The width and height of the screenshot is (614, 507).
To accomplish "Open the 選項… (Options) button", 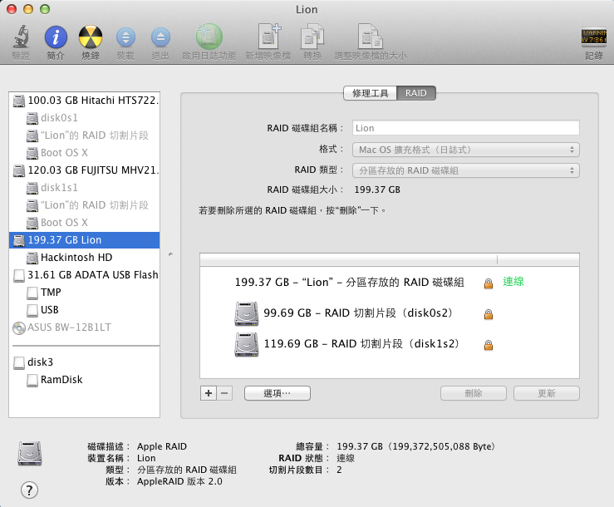I will point(278,393).
